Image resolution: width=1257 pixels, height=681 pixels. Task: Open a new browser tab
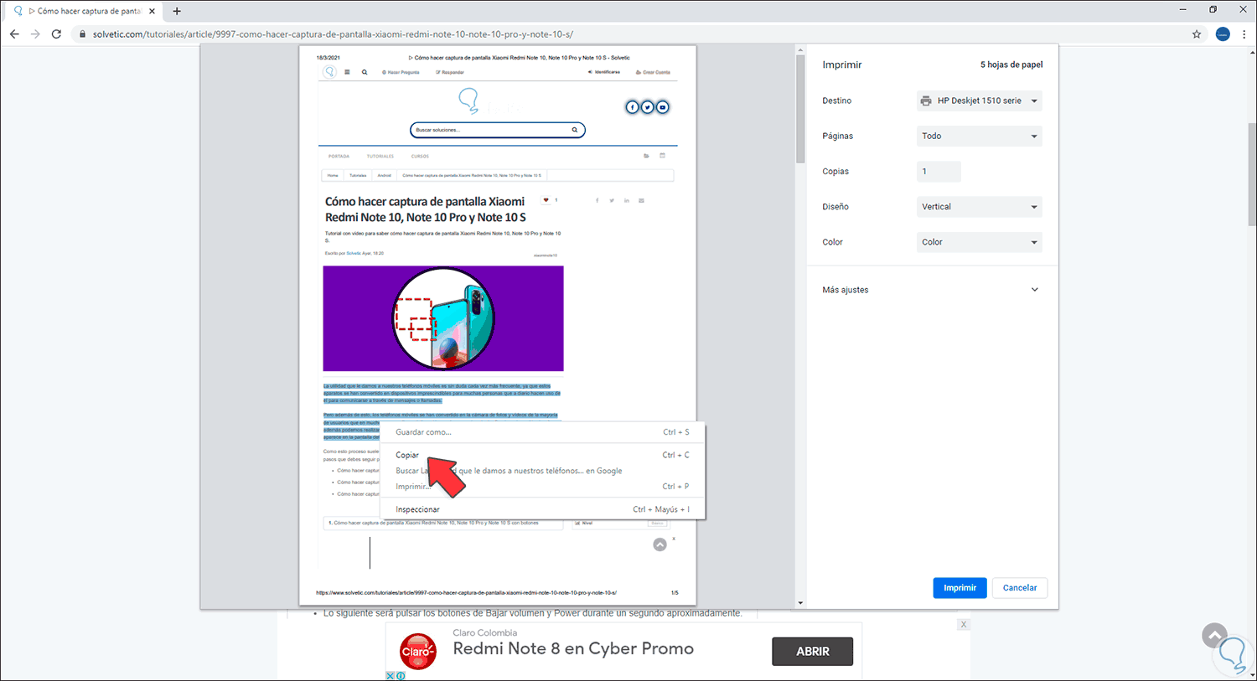(x=177, y=12)
